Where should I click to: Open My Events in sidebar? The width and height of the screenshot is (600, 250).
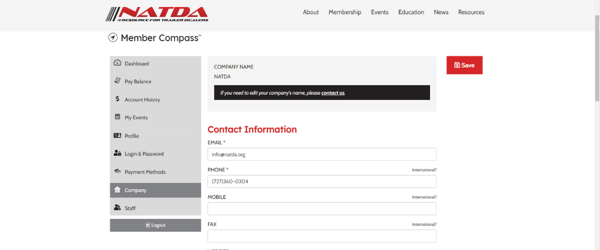(155, 117)
